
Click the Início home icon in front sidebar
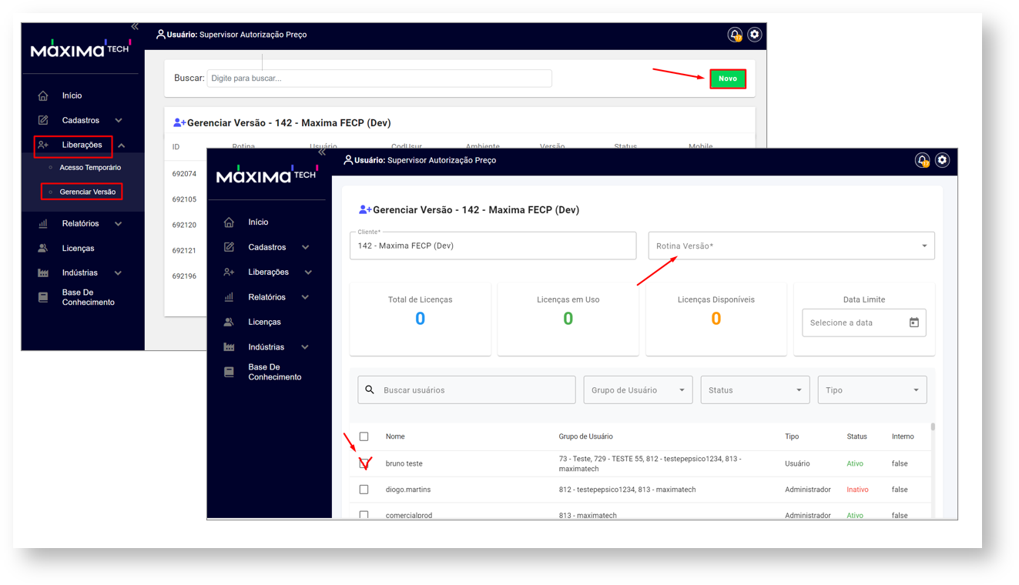click(229, 222)
